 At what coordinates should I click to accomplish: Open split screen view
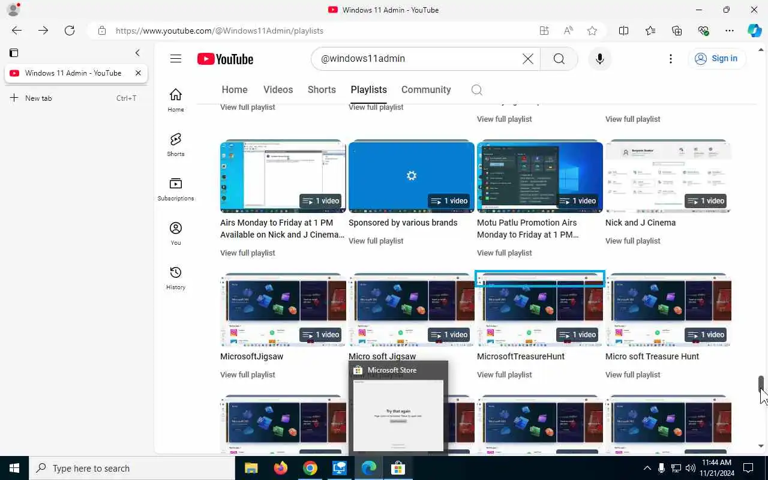[623, 31]
